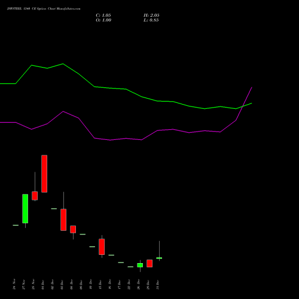Select the high value "H: 2.05"
Image resolution: width=299 pixels, height=299 pixels.
(151, 16)
